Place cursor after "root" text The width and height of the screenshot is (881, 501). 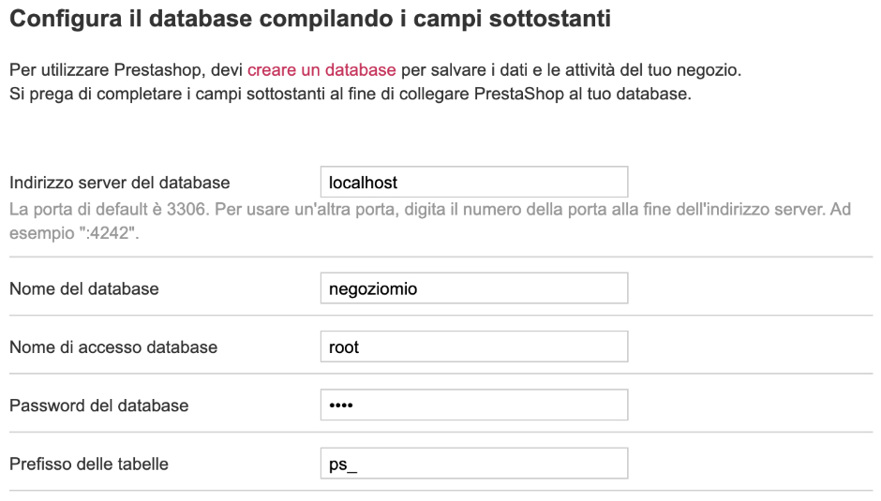click(361, 347)
